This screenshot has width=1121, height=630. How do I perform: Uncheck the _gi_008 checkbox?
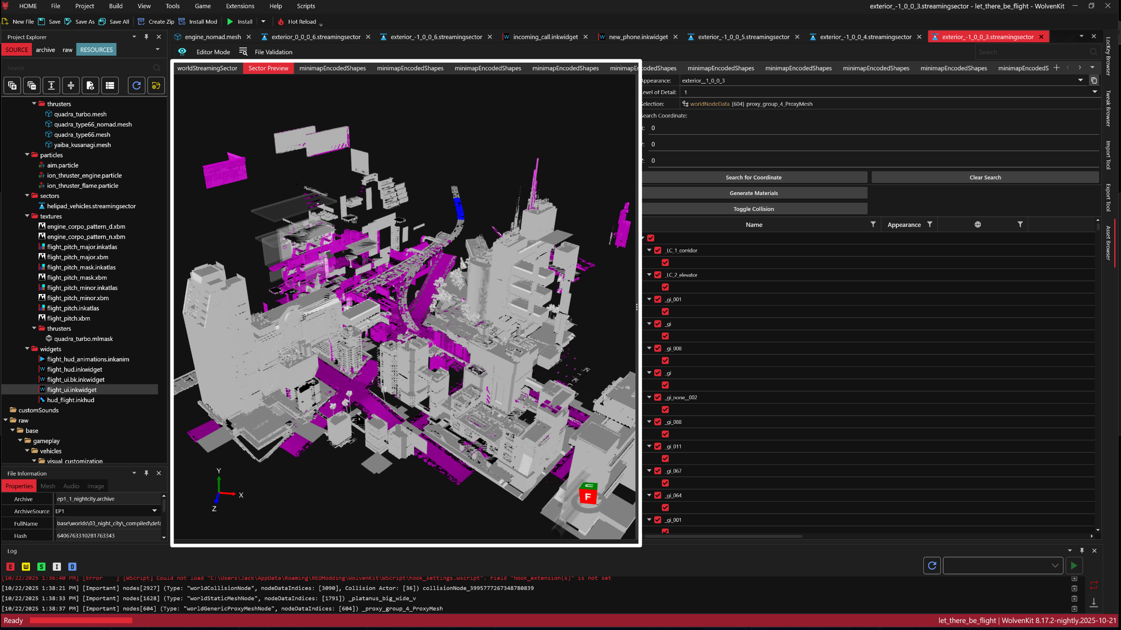point(658,348)
